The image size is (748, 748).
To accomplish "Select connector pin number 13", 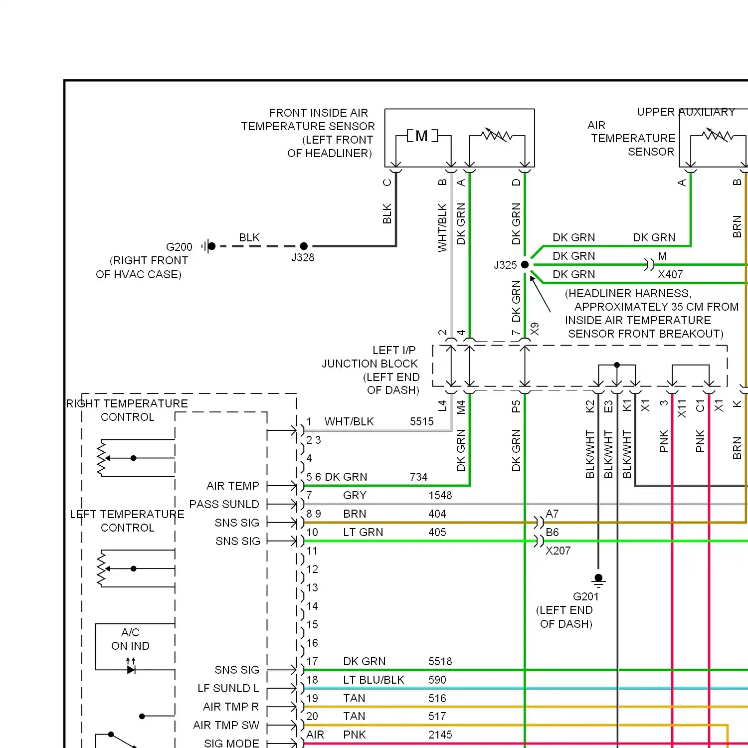I will (x=312, y=588).
